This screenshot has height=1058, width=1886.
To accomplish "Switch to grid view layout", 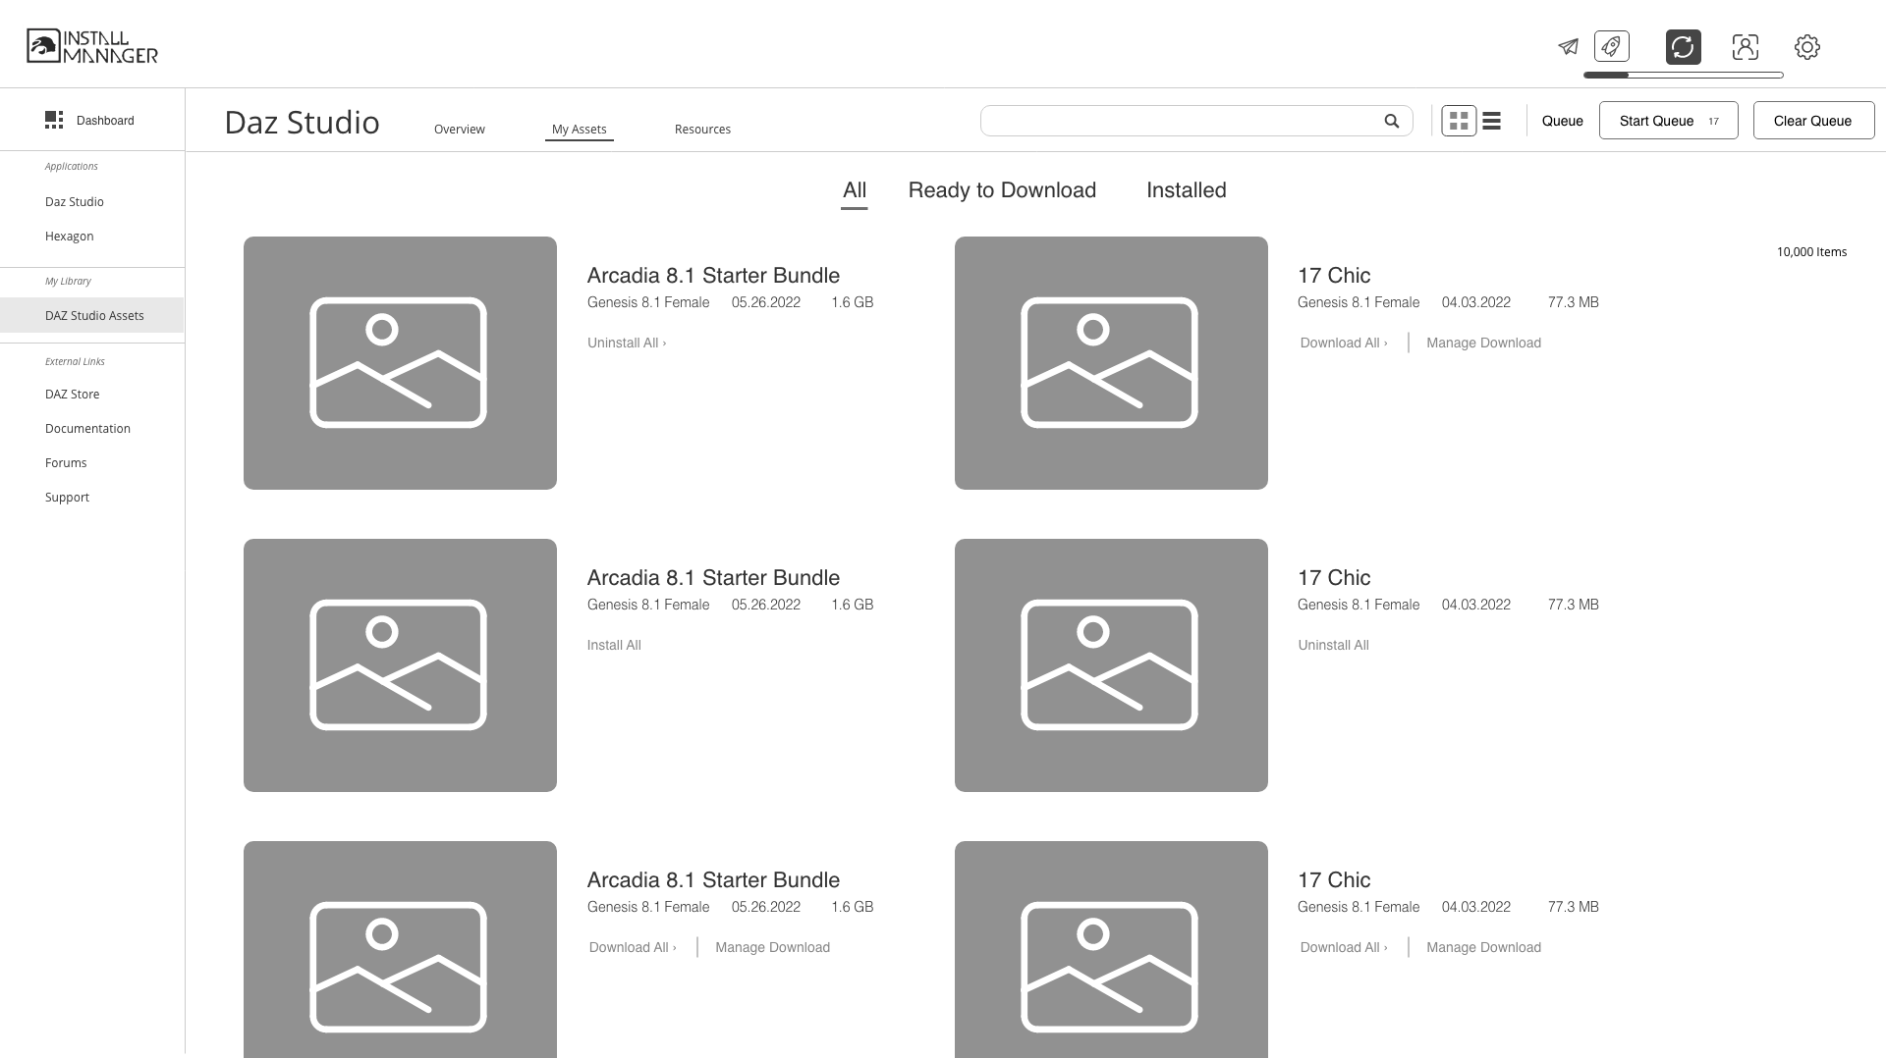I will pyautogui.click(x=1459, y=121).
